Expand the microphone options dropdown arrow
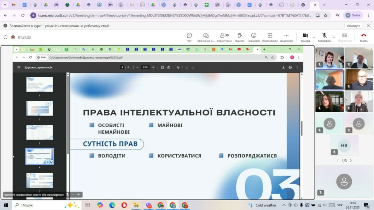Image resolution: width=374 pixels, height=210 pixels. click(333, 37)
